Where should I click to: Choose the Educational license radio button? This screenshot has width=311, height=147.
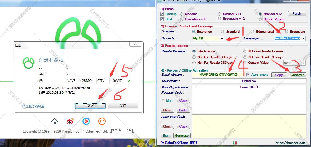point(253,32)
